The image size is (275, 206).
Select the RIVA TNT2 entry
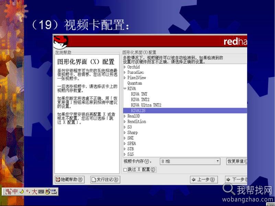click(140, 100)
